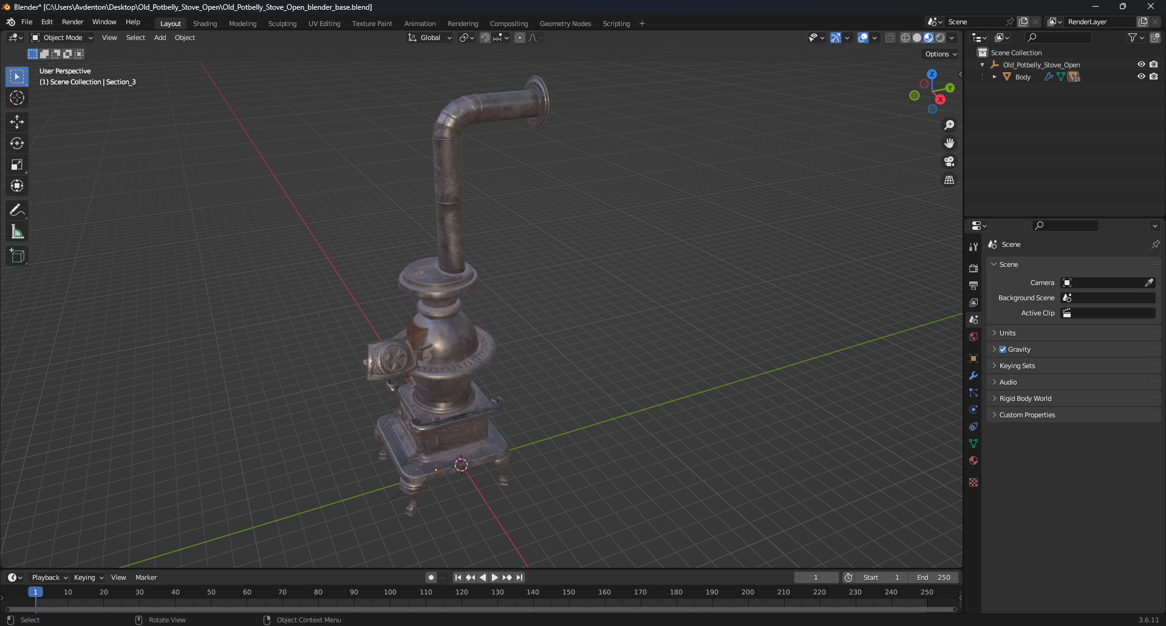Hide the Body object in viewport
The image size is (1166, 626).
[1141, 76]
